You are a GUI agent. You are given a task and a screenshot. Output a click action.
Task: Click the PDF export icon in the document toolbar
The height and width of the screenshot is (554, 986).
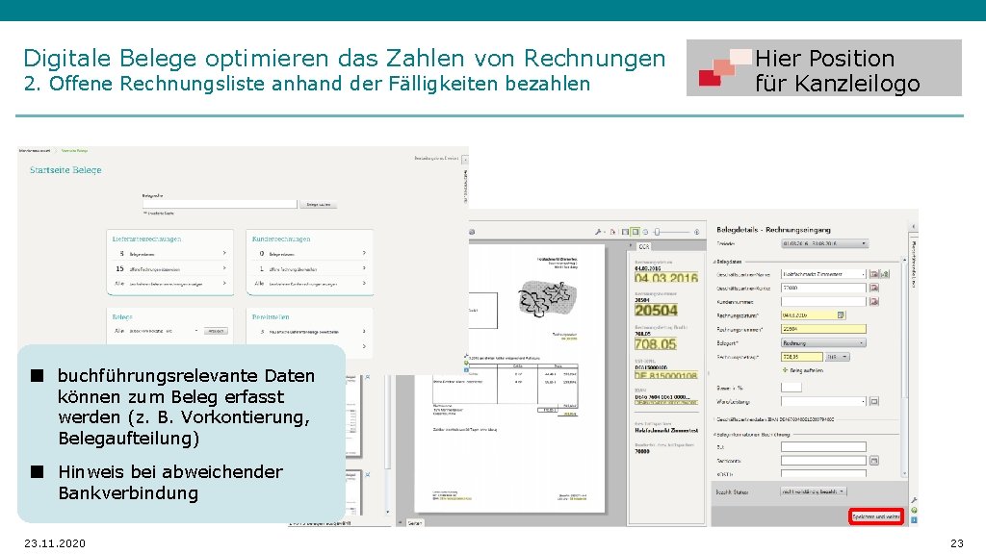click(612, 232)
